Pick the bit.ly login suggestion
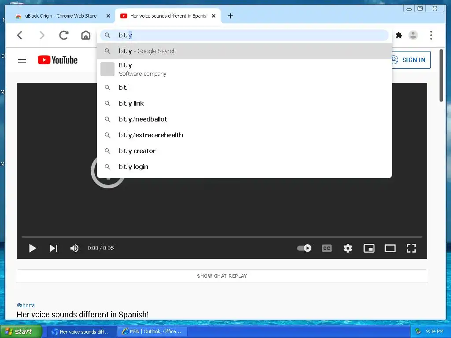The height and width of the screenshot is (338, 451). (x=244, y=167)
